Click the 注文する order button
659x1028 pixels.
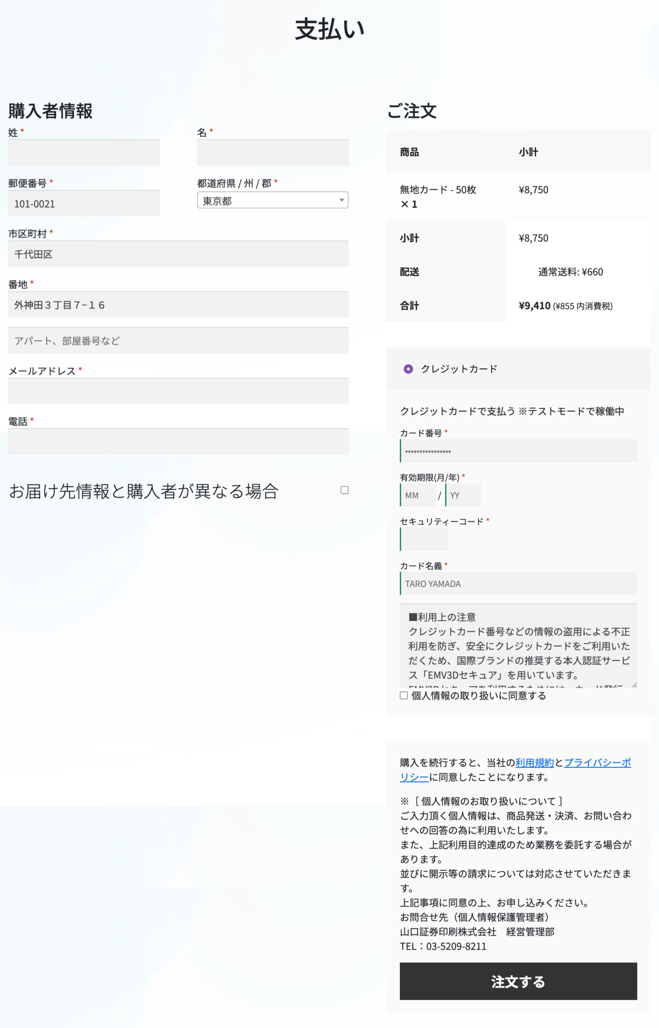point(518,982)
